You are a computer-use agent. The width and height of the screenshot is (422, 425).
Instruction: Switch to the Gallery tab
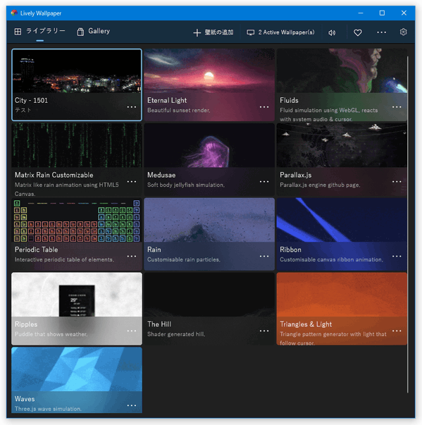94,32
